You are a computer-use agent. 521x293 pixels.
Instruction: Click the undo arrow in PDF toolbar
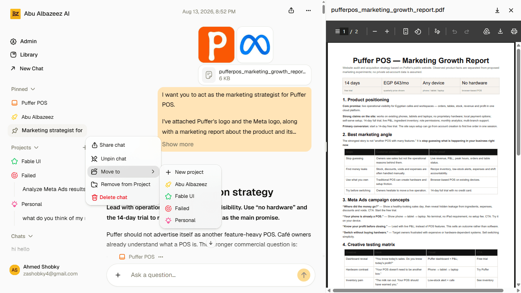tap(455, 31)
